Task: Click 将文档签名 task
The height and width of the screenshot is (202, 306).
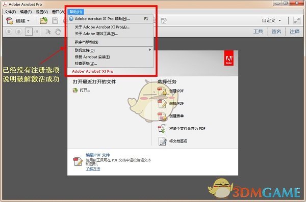Action: tap(178, 141)
